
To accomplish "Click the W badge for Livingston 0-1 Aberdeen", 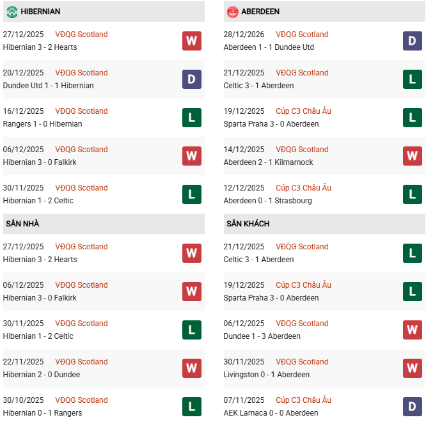I will (413, 368).
